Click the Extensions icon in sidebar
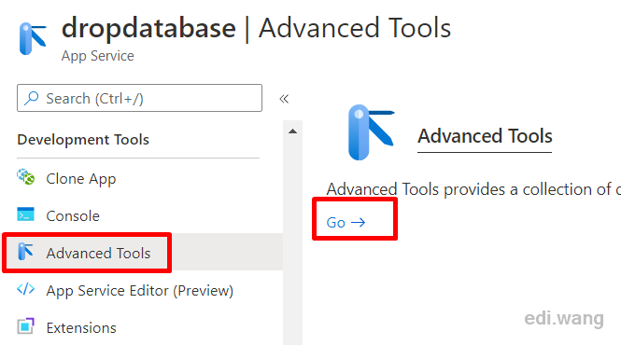 point(26,326)
